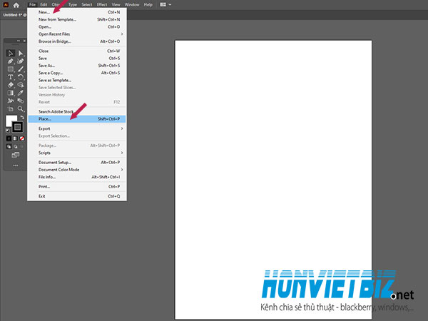Choose Save in the File menu

click(77, 58)
